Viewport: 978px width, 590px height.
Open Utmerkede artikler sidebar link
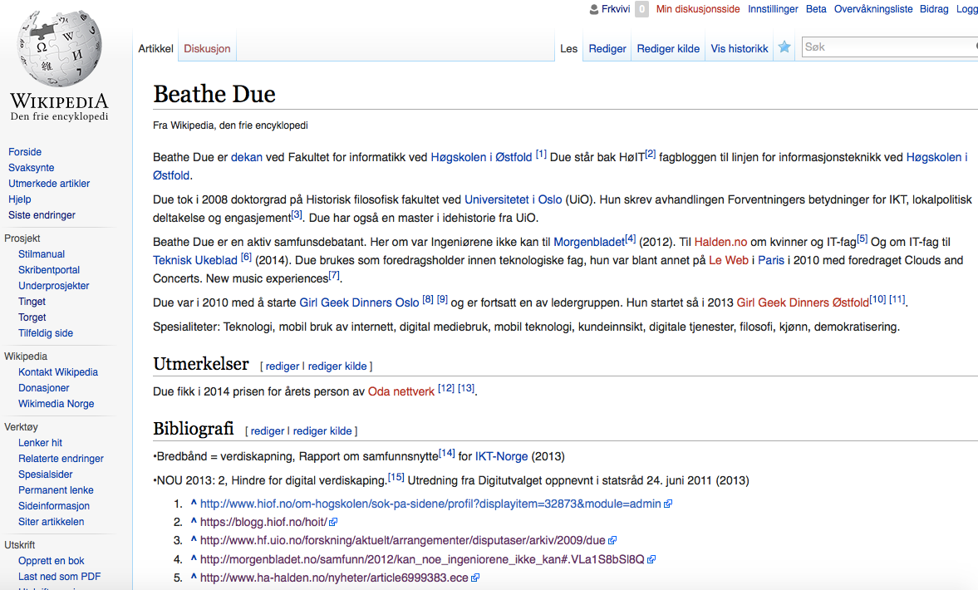coord(49,184)
